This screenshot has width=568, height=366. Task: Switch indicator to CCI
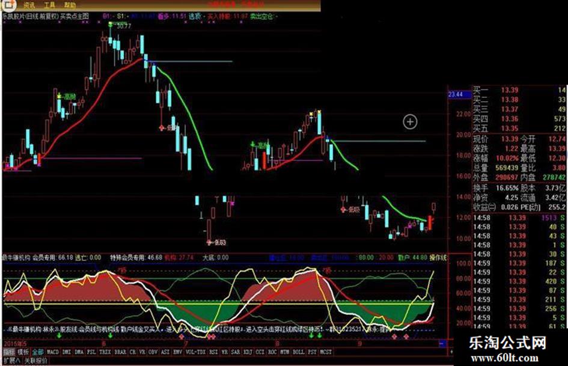(x=260, y=352)
